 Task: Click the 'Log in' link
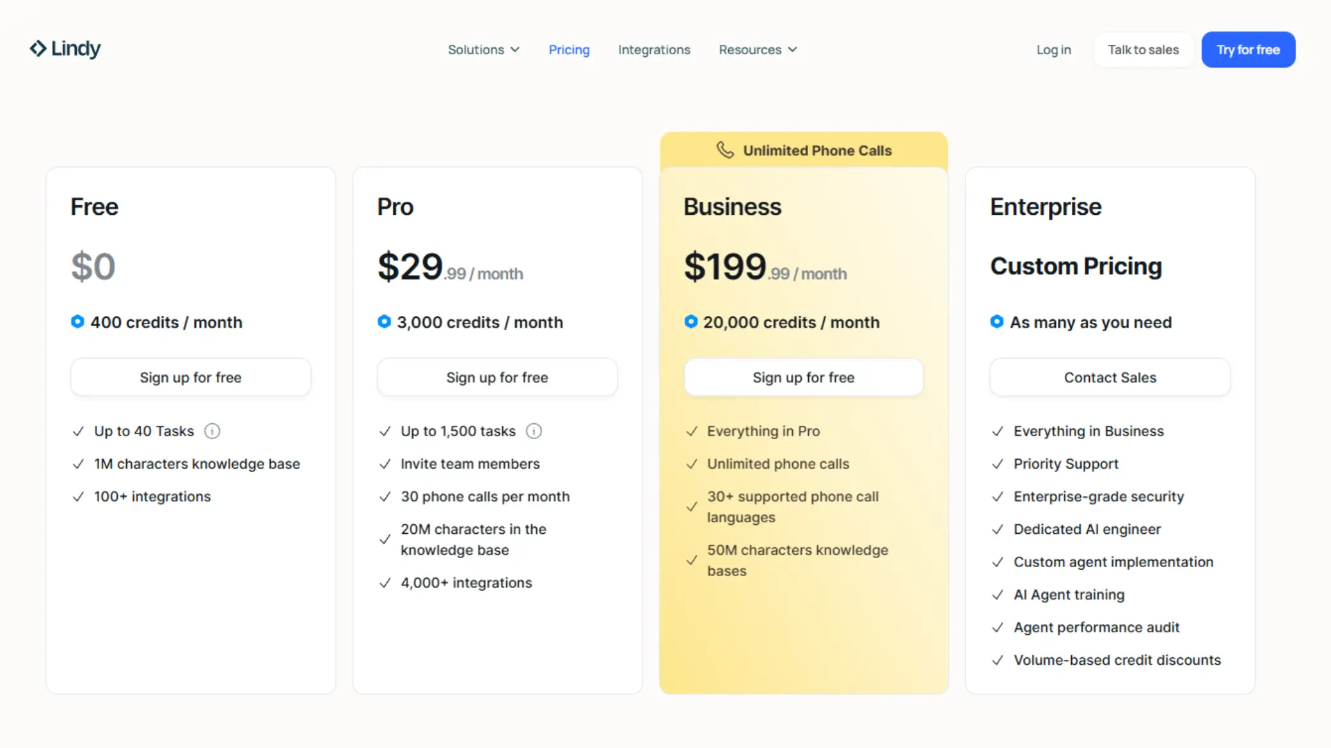pyautogui.click(x=1053, y=49)
